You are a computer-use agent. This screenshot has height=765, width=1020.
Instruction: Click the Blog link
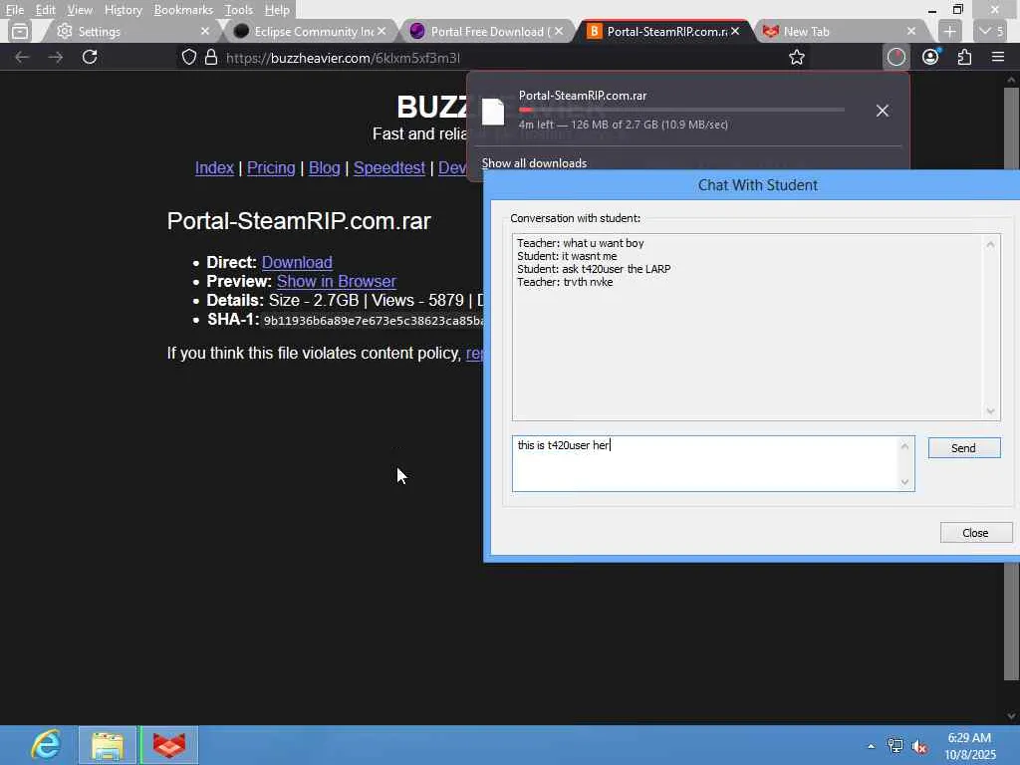click(324, 167)
